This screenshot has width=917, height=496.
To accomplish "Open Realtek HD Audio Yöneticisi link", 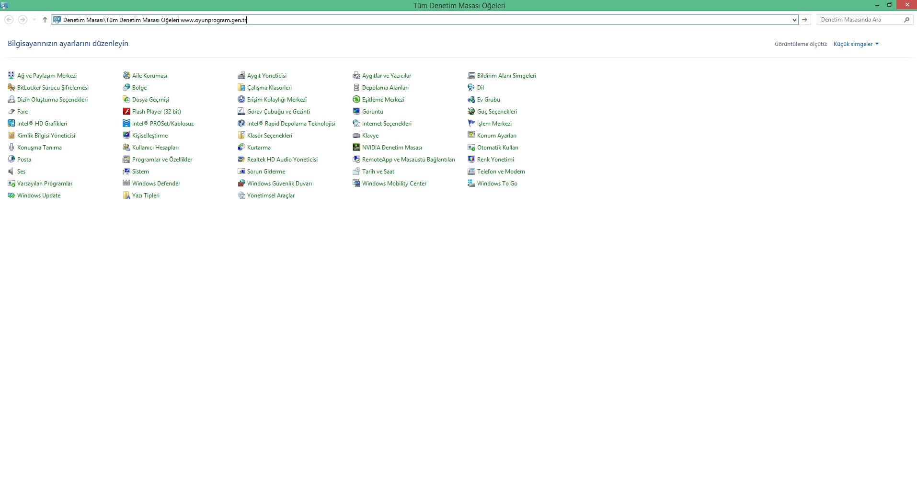I will [x=282, y=160].
